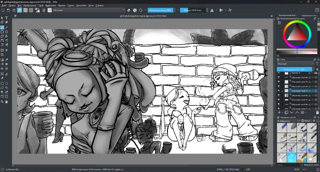Select the Line tool
The height and width of the screenshot is (172, 320).
(x=7, y=27)
